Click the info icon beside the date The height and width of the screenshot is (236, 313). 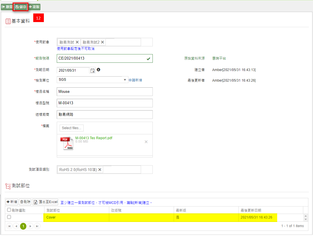click(98, 70)
